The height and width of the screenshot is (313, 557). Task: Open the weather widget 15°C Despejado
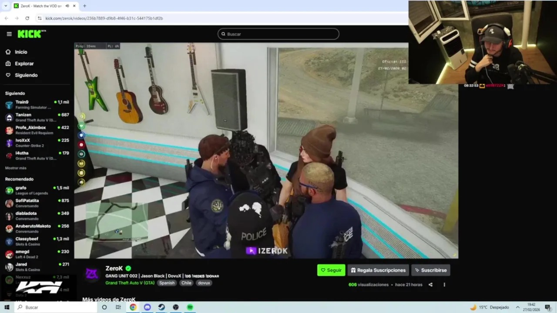(490, 307)
